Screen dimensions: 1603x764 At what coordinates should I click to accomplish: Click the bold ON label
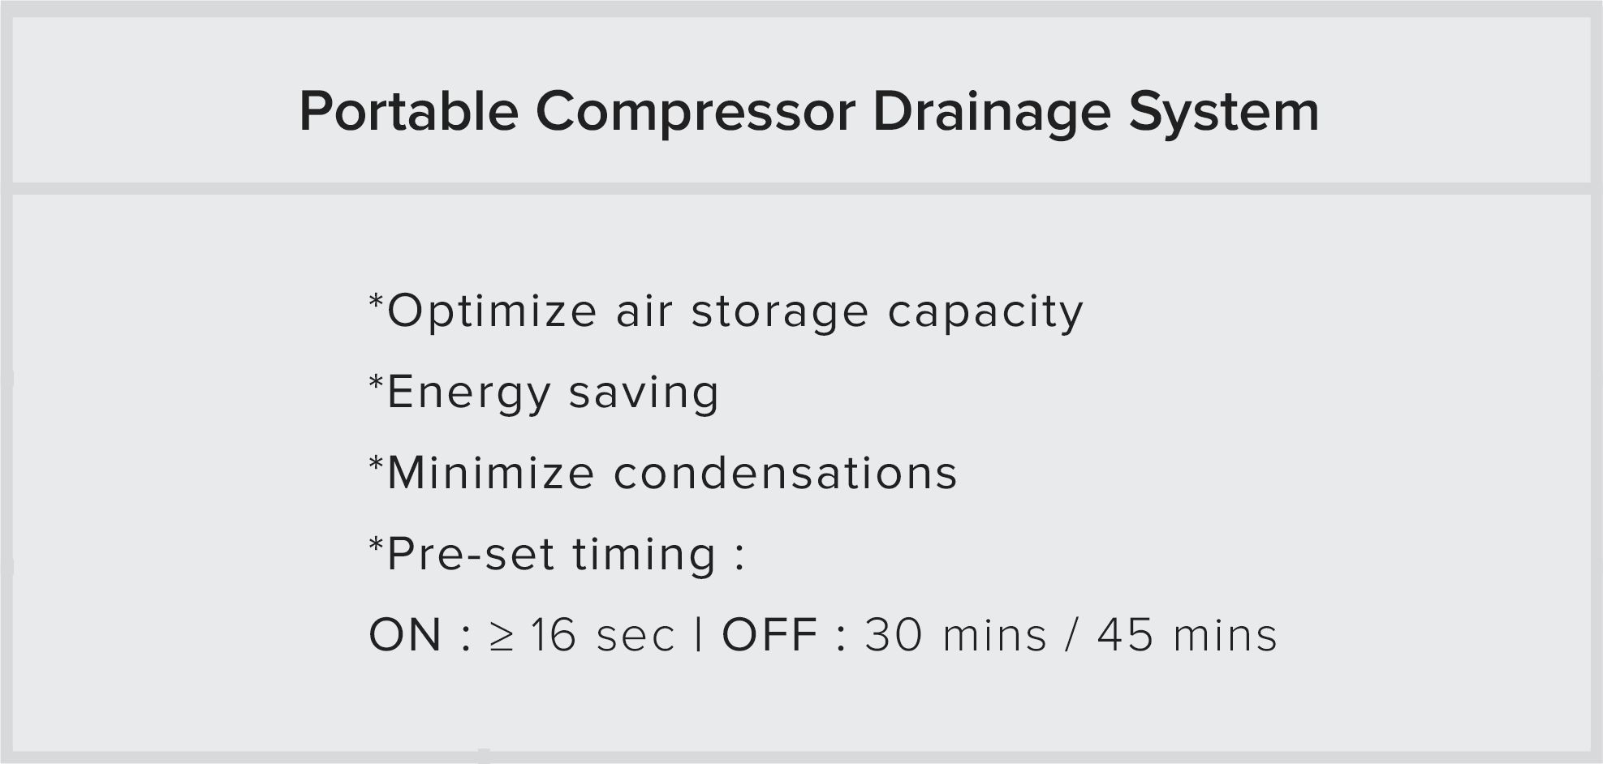click(405, 635)
